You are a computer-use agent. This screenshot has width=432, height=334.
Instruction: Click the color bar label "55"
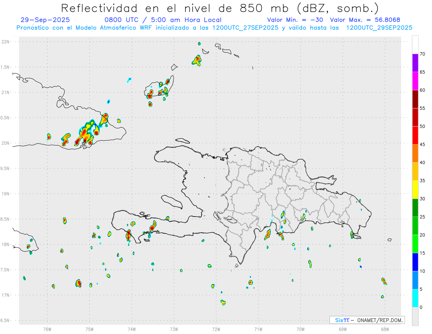(422, 108)
